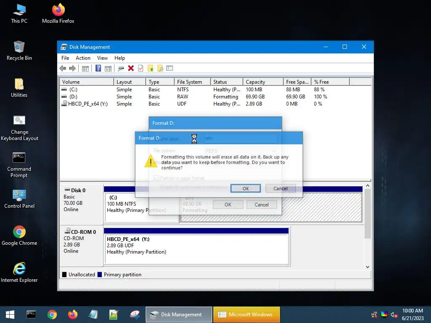Click the drive connection icon left of red X

point(121,69)
